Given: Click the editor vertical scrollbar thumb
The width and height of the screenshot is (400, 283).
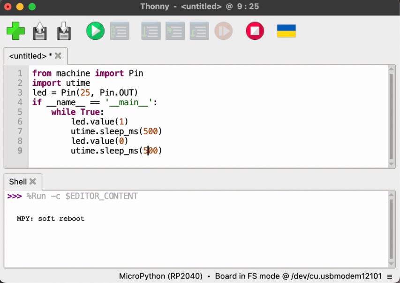Looking at the screenshot, I should coord(391,116).
